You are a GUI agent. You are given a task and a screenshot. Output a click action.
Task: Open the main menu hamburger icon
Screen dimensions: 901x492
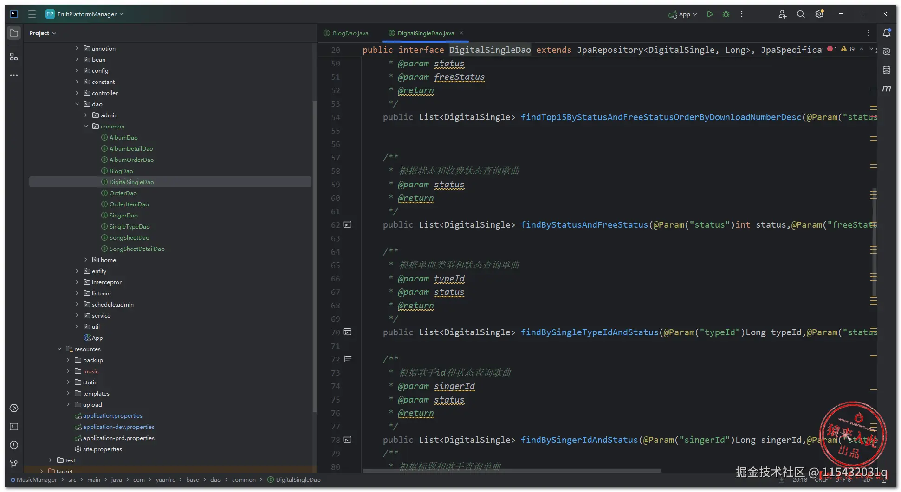coord(32,14)
